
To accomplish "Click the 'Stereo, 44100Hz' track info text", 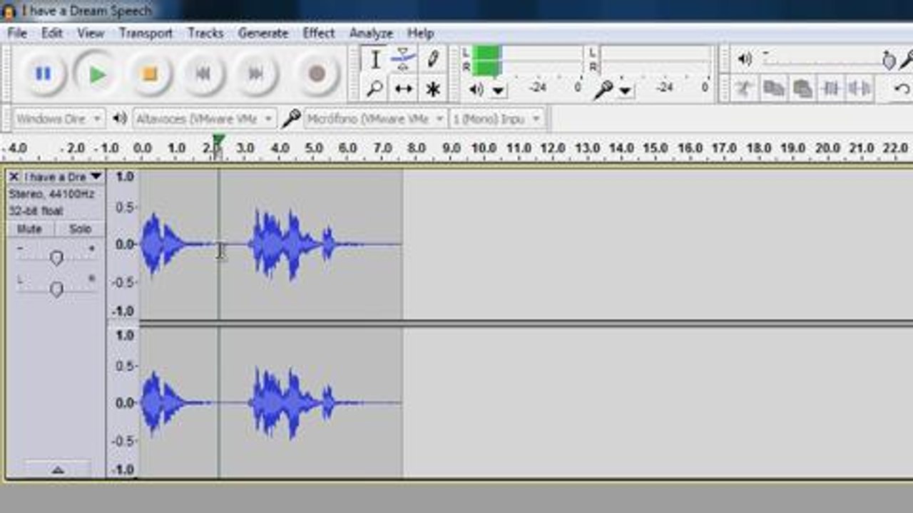I will (51, 194).
